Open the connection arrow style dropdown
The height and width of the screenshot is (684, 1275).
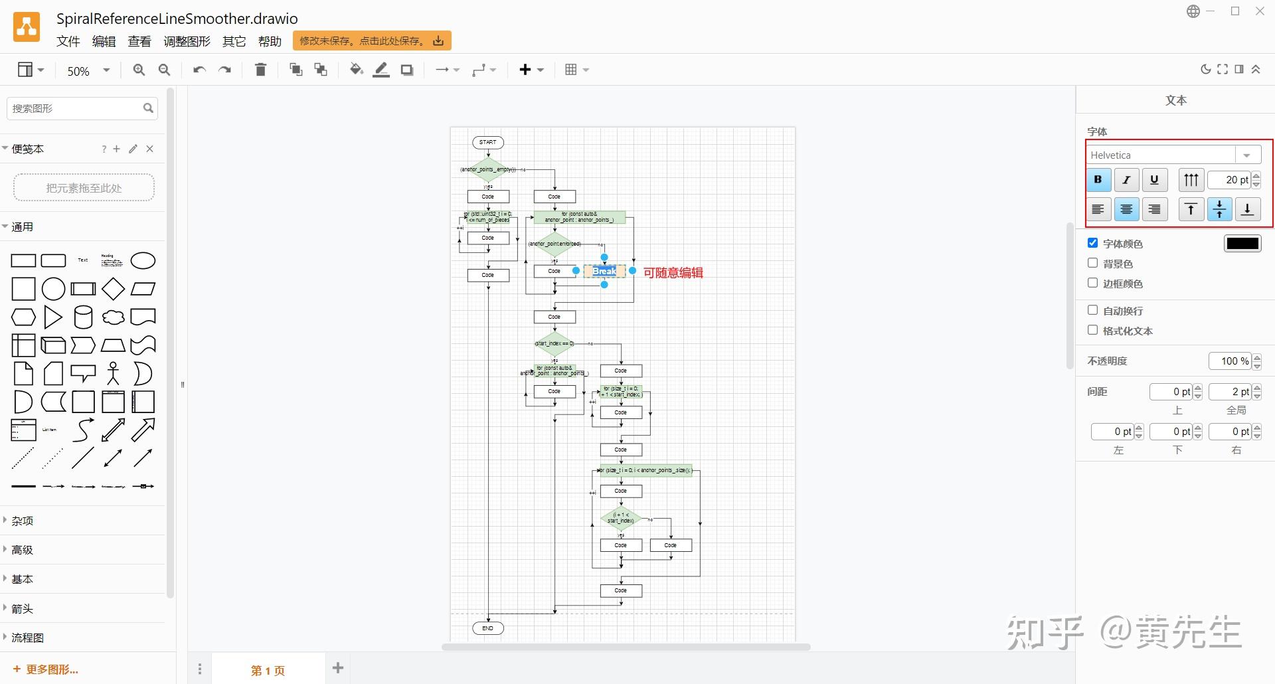click(x=447, y=70)
